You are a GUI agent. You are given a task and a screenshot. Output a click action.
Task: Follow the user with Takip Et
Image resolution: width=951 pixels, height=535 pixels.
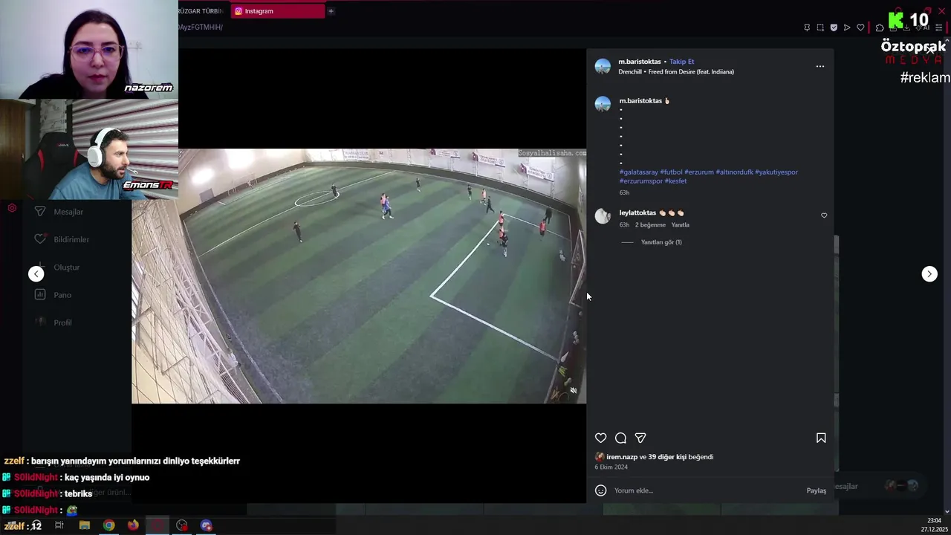681,62
